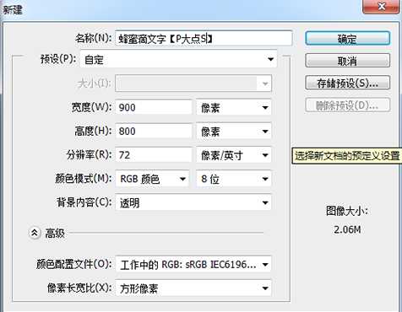The width and height of the screenshot is (402, 312).
Task: Open the 预设 preset dropdown showing 自定
Action: [178, 59]
